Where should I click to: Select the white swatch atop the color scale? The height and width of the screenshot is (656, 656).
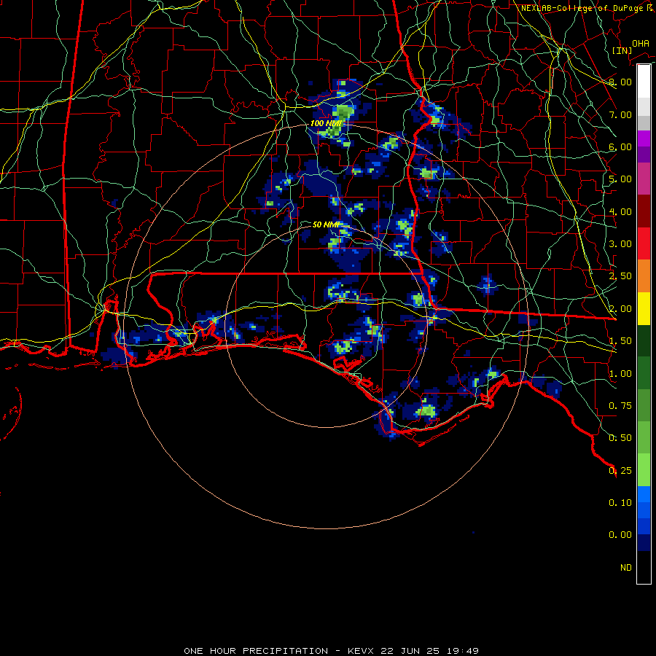click(644, 82)
